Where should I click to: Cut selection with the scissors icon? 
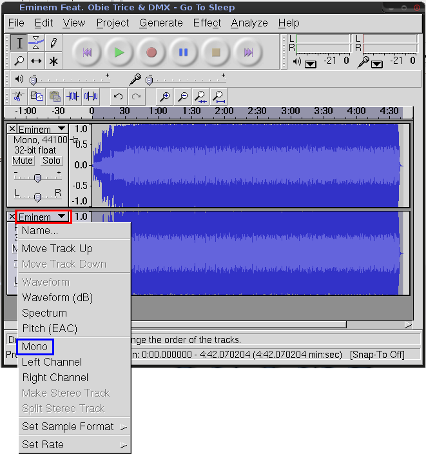[x=18, y=97]
